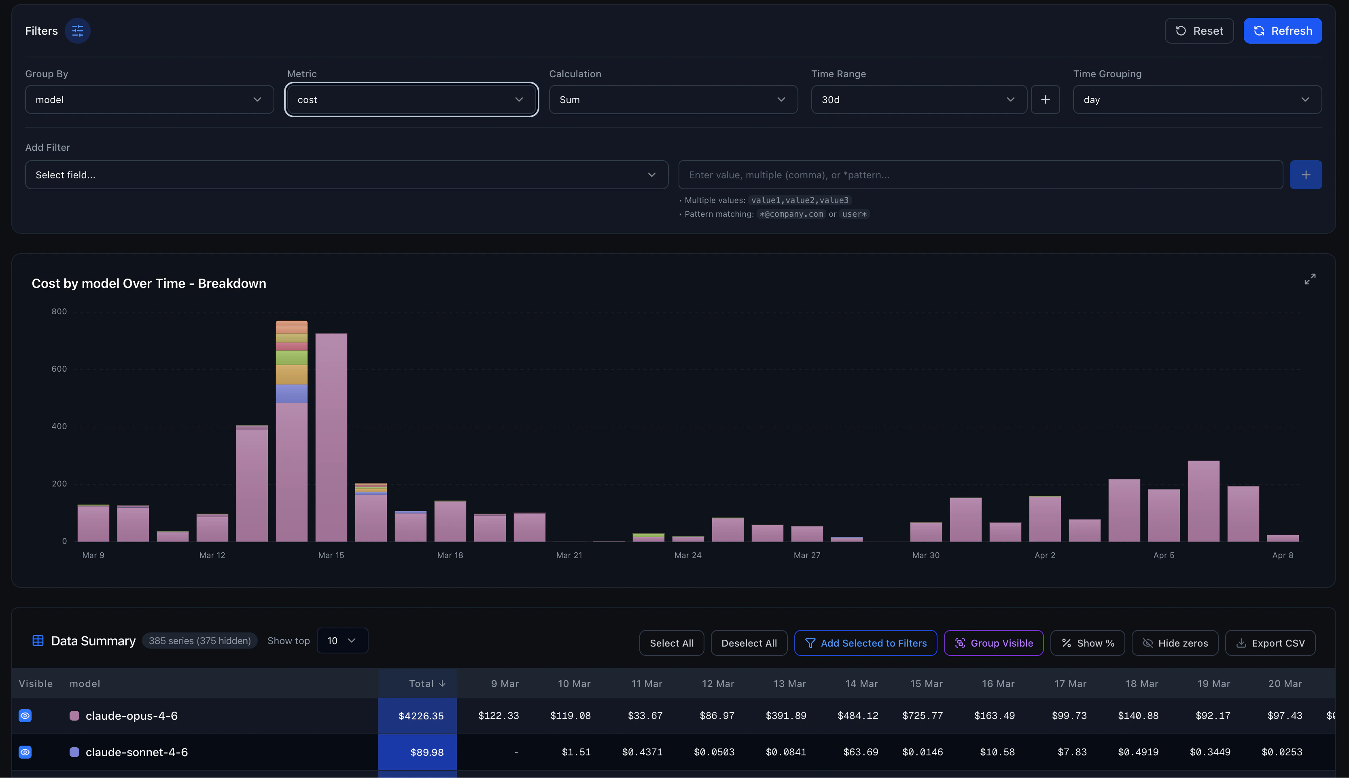Toggle Show % percentage display
Viewport: 1349px width, 778px height.
click(x=1087, y=643)
